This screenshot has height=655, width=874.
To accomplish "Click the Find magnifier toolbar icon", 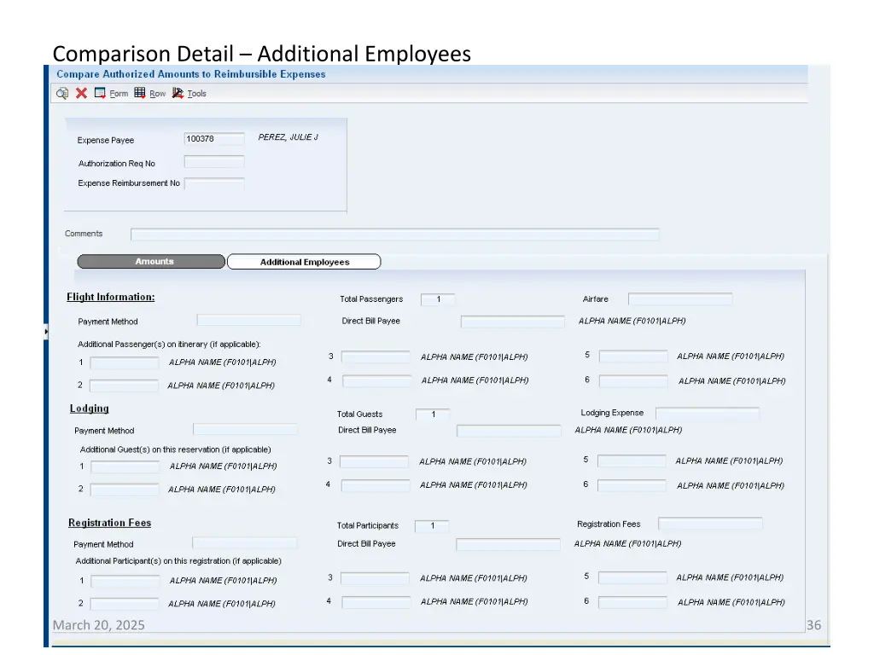I will (x=62, y=93).
